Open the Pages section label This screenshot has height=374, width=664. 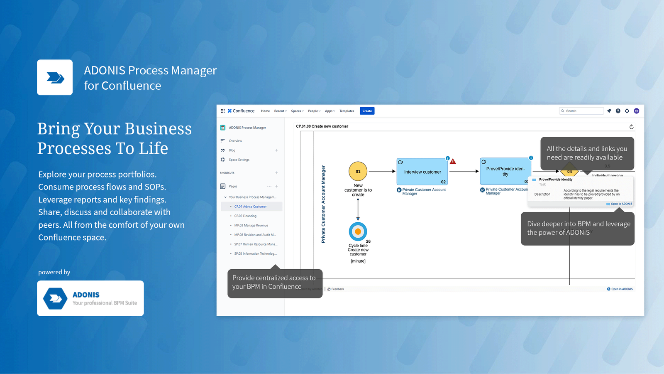tap(233, 186)
